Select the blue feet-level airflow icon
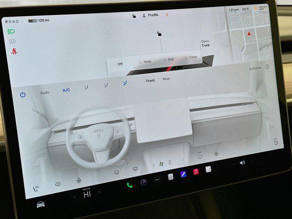 [125, 83]
